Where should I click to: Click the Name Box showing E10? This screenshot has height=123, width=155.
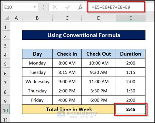[x=20, y=7]
